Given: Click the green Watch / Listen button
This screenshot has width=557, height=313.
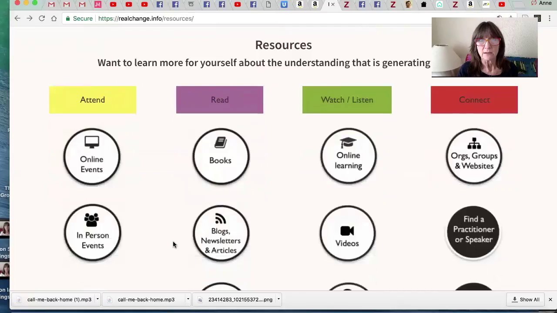Looking at the screenshot, I should point(347,100).
